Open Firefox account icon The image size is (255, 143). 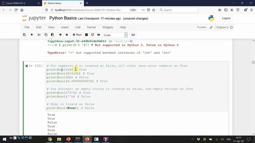pyautogui.click(x=232, y=10)
